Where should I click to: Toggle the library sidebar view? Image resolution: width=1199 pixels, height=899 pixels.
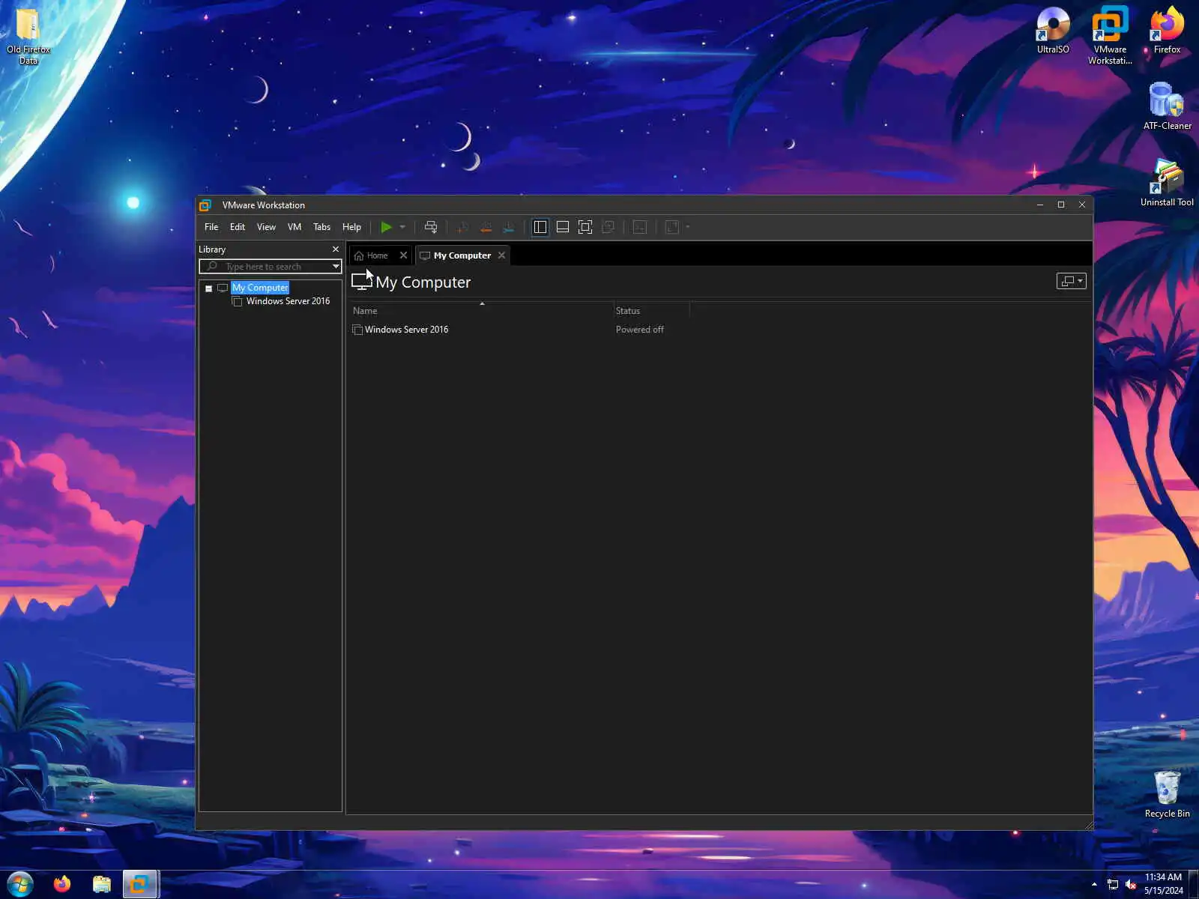coord(540,227)
